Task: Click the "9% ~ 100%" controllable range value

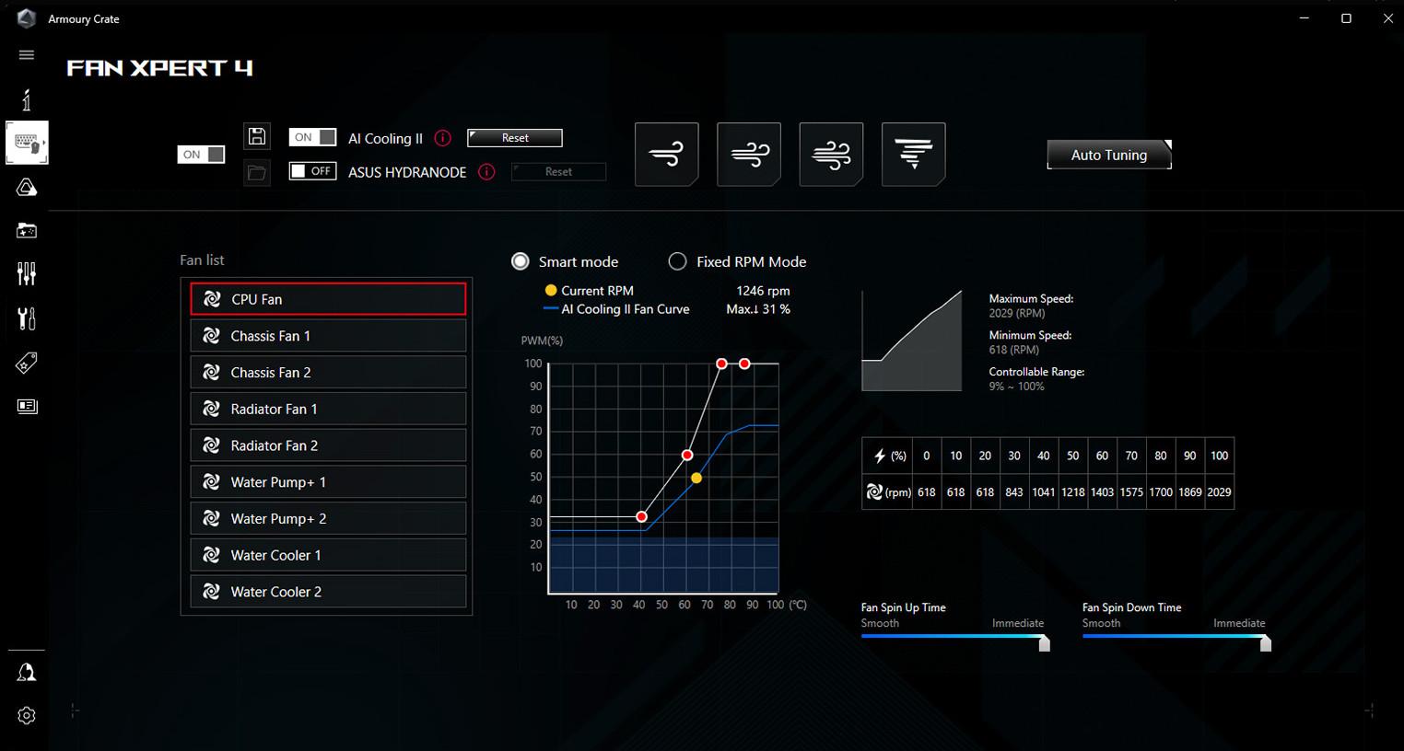Action: click(x=1017, y=387)
